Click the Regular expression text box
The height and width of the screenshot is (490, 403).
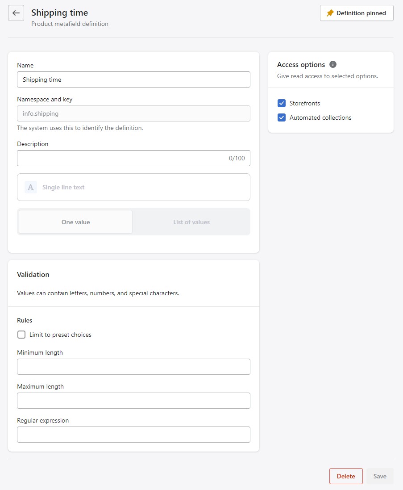point(133,435)
